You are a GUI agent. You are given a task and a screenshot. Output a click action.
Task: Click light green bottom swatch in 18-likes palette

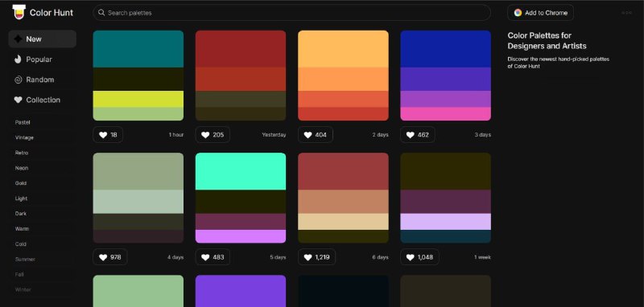point(138,114)
